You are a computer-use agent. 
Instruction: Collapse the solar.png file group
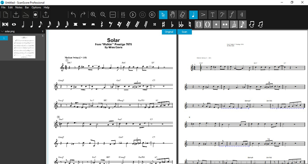(2, 31)
